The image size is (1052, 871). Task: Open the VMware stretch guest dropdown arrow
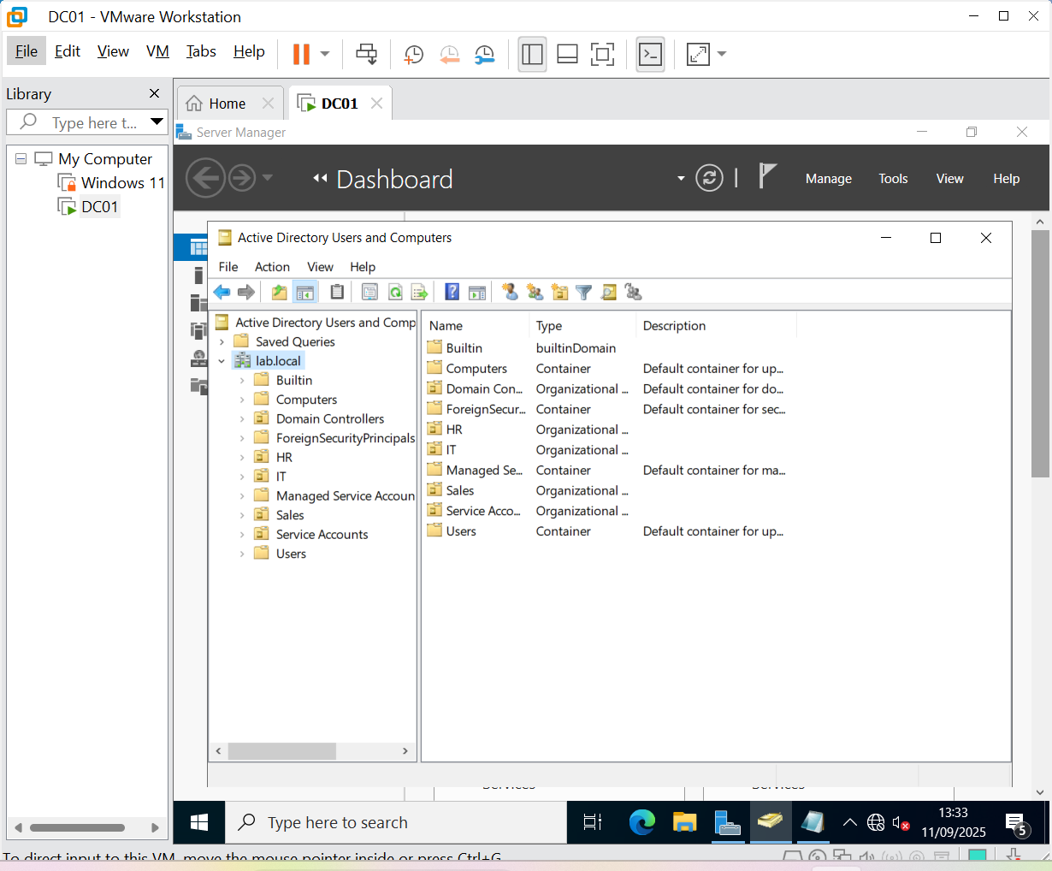(x=722, y=54)
